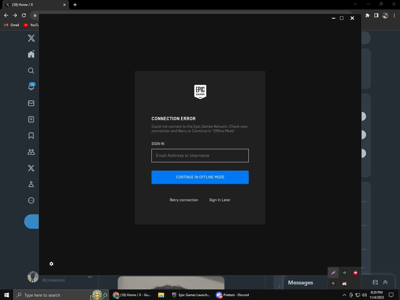The image size is (400, 300).
Task: Click the X logo at top of sidebar
Action: 31,38
